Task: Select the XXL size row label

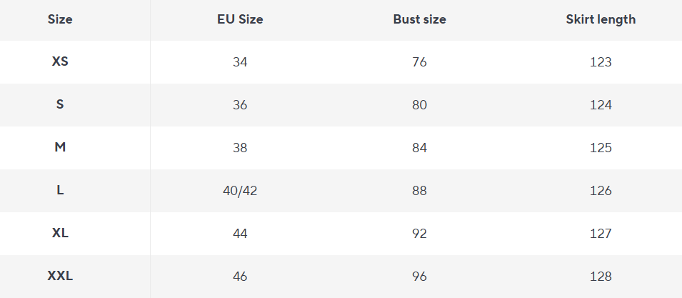Action: 60,276
